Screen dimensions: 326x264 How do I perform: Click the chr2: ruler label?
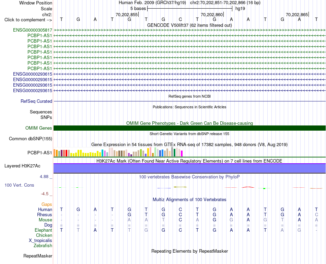click(47, 14)
